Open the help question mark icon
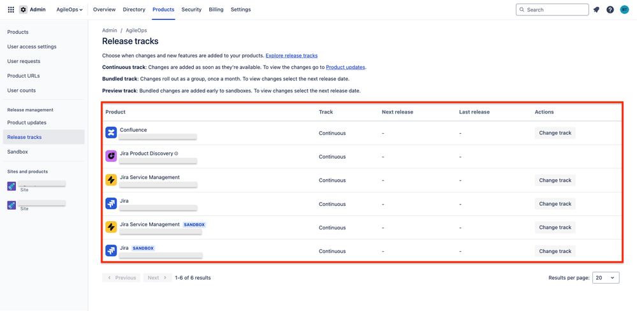Image resolution: width=637 pixels, height=311 pixels. tap(610, 10)
